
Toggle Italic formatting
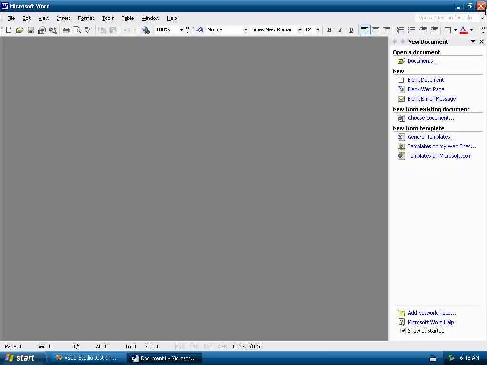tap(340, 30)
